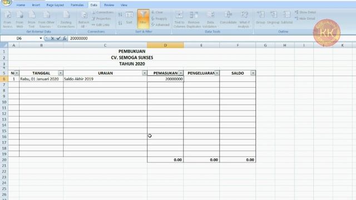Screen dimensions: 356x200
Task: Click the Ungroup outline icon
Action: 273,18
